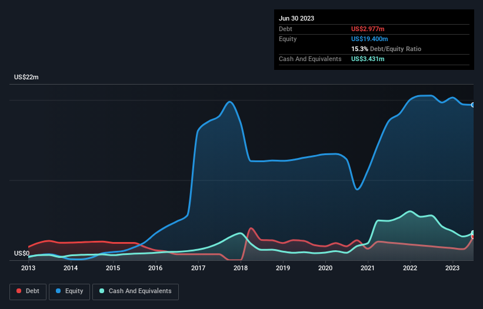Click the 2016 x-axis label
Screen dimensions: 483x309
click(155, 268)
